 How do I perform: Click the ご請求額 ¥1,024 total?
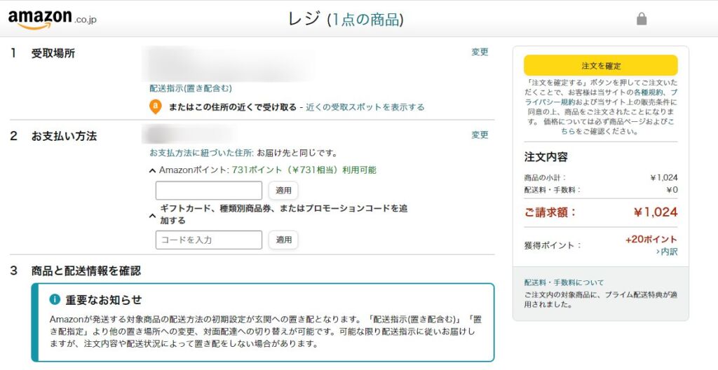[656, 212]
